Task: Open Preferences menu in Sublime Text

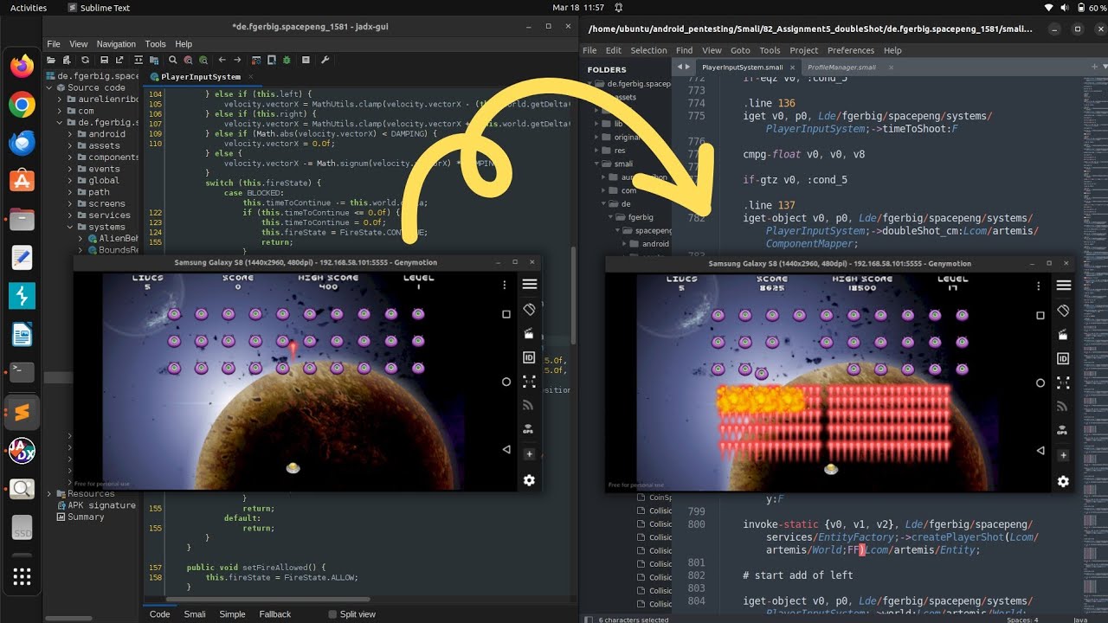Action: point(851,50)
